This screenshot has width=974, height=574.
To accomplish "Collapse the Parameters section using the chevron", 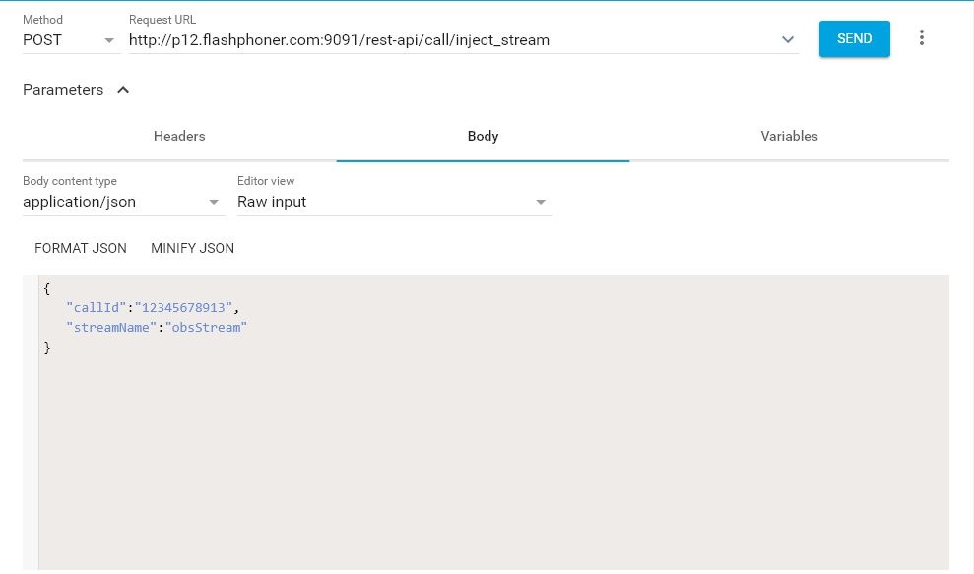I will [x=123, y=90].
